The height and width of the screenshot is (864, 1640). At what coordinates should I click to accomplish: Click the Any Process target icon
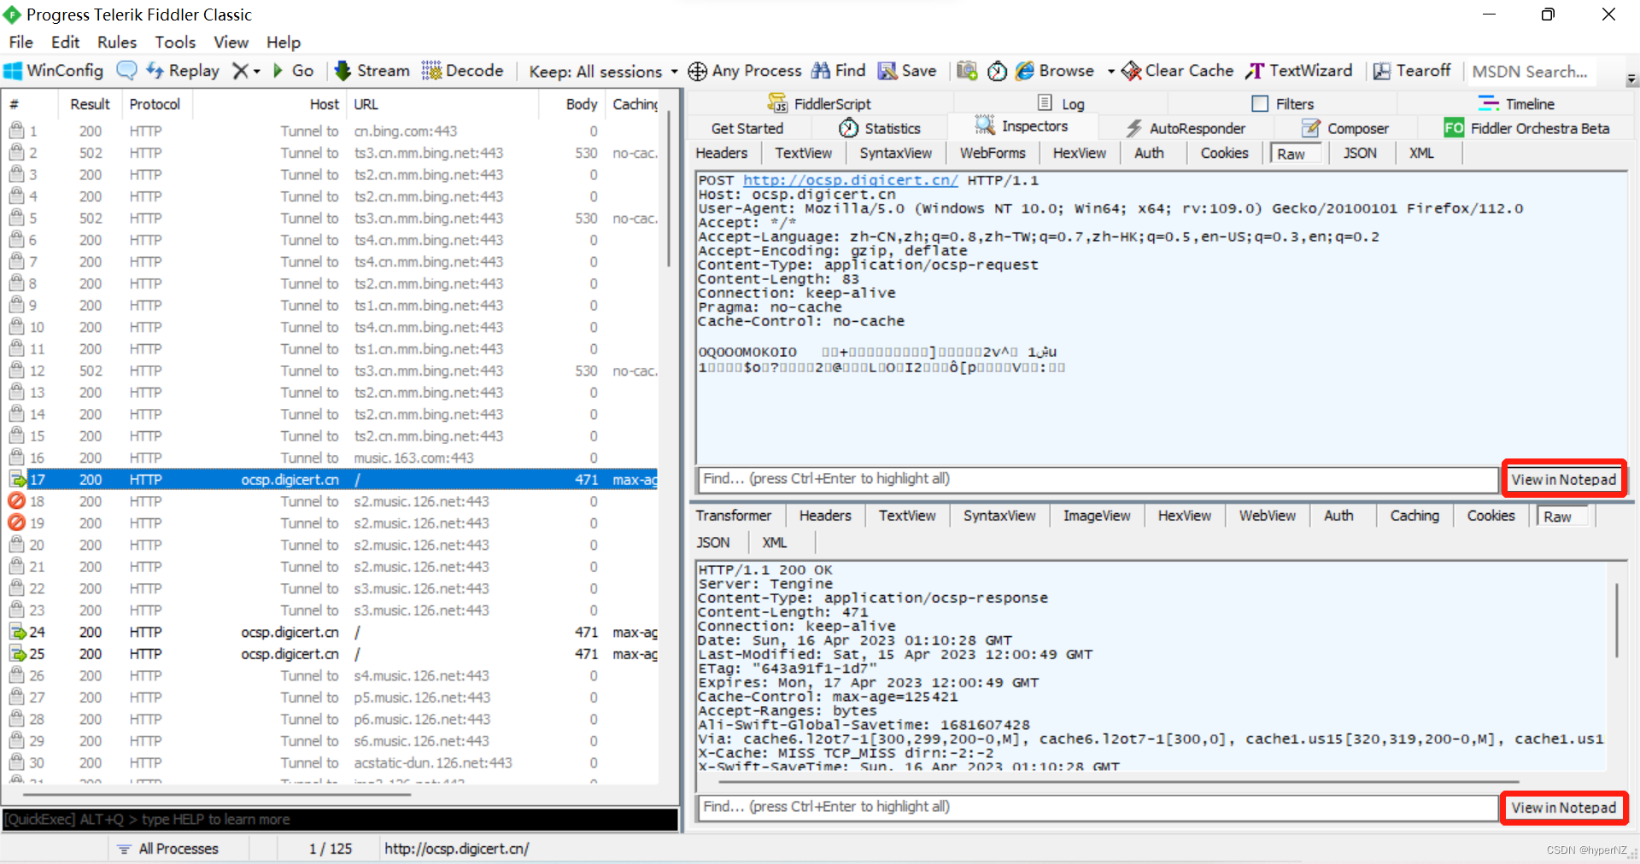coord(698,71)
